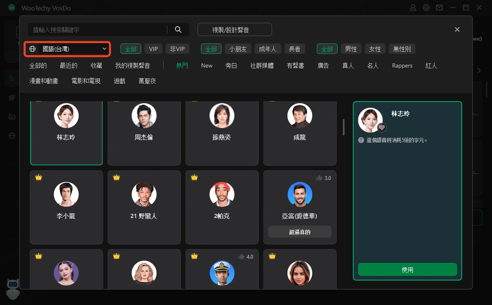Open the settings gear icon in title bar
Viewport: 492px width, 305px height.
tap(426, 7)
